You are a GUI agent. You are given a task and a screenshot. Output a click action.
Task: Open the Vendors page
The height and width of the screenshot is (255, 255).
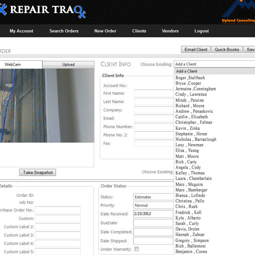[x=170, y=31]
